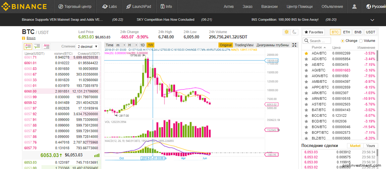Switch chart to 1W interval
Image resolution: width=386 pixels, height=169 pixels.
click(x=150, y=45)
